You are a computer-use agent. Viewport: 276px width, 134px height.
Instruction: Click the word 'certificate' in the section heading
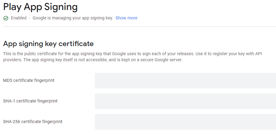coord(75,44)
